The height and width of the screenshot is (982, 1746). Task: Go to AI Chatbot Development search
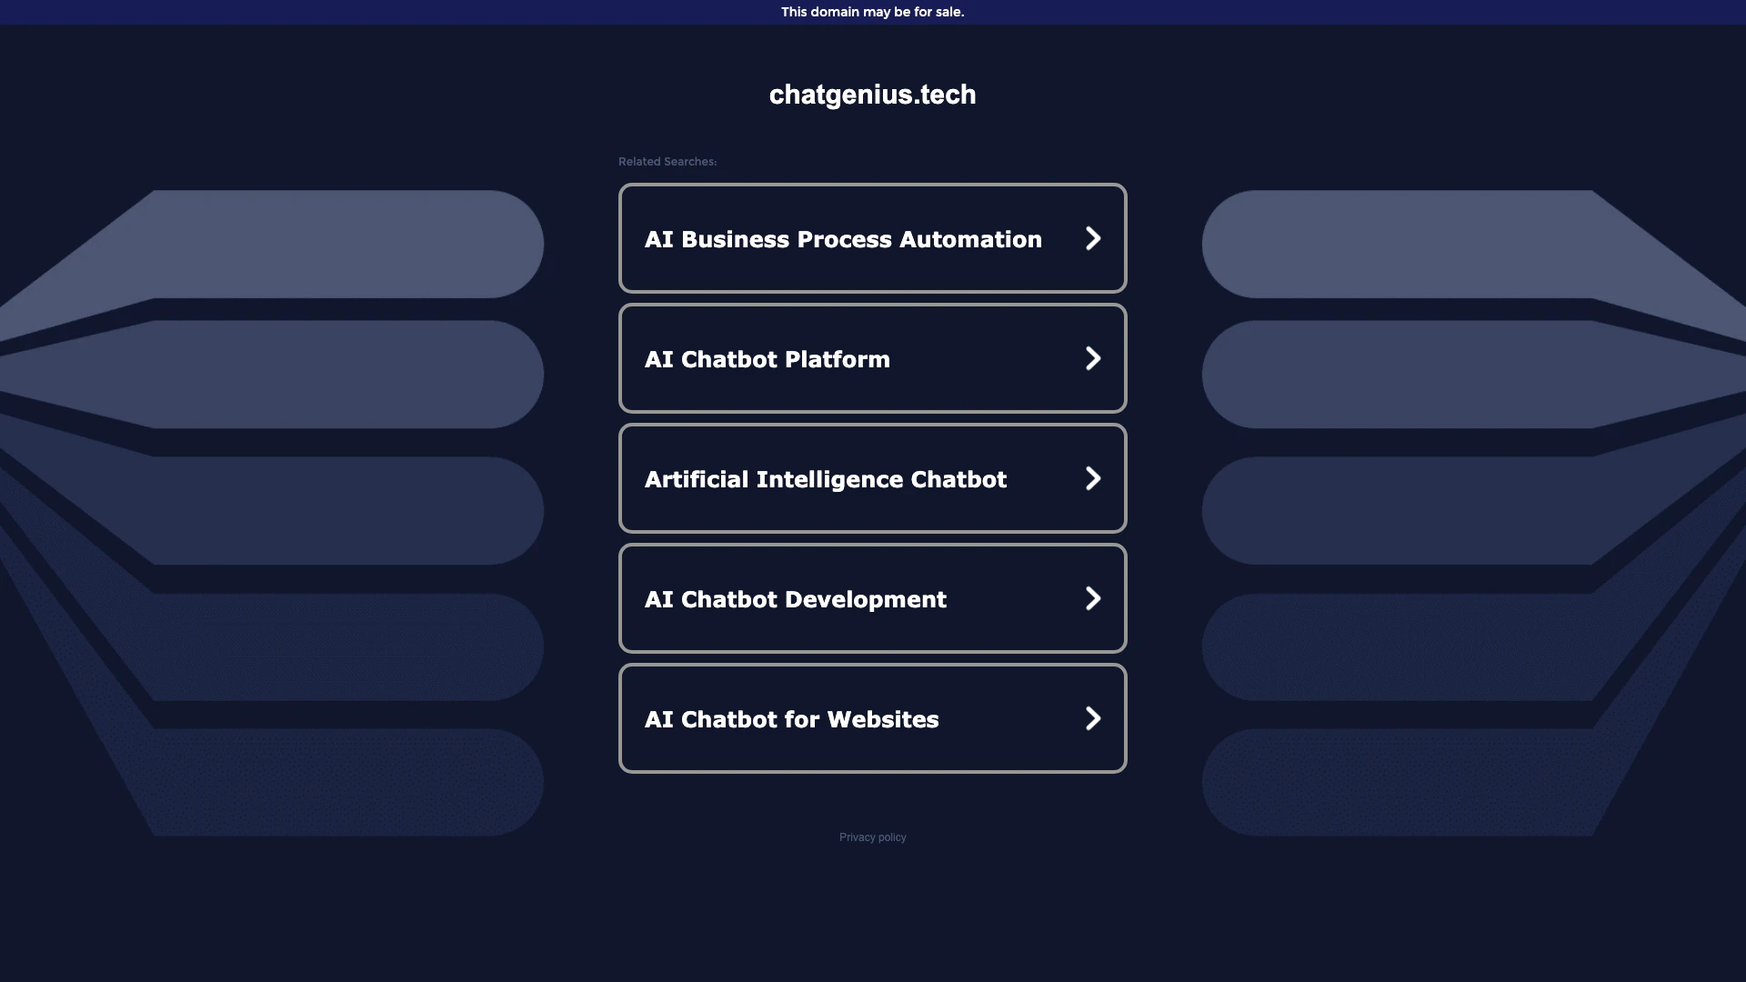(x=795, y=599)
